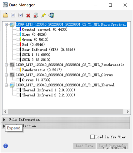Select the "SWIR 1 (1.6090)" band text

[x=36, y=54]
